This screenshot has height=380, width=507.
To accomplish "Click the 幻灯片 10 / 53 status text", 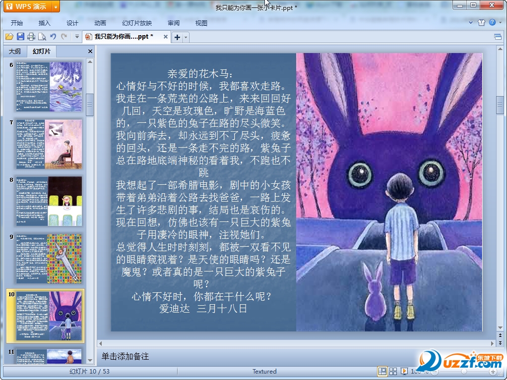I will [90, 371].
